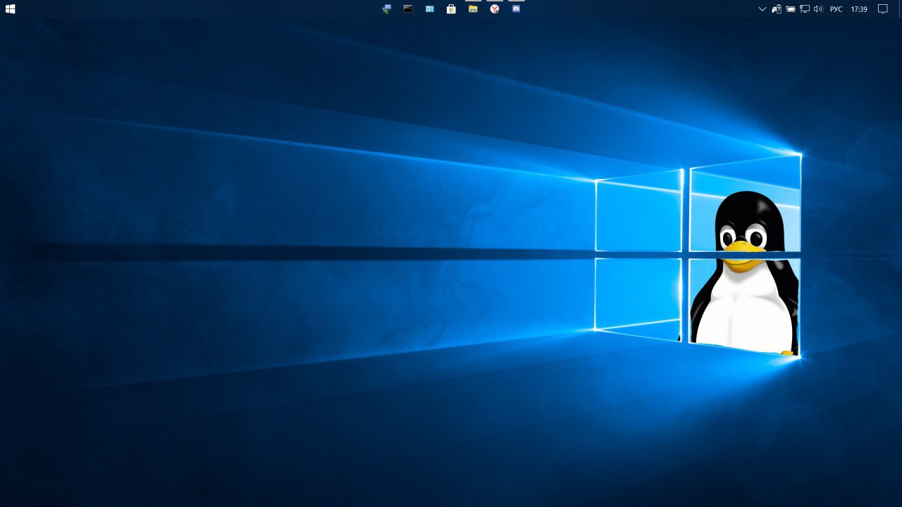Open Discord from the taskbar
The height and width of the screenshot is (507, 902).
[517, 9]
